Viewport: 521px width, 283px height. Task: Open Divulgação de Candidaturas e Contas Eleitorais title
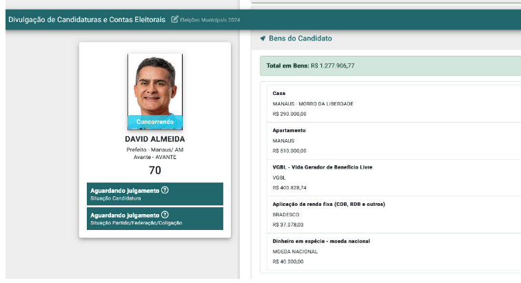[x=87, y=19]
